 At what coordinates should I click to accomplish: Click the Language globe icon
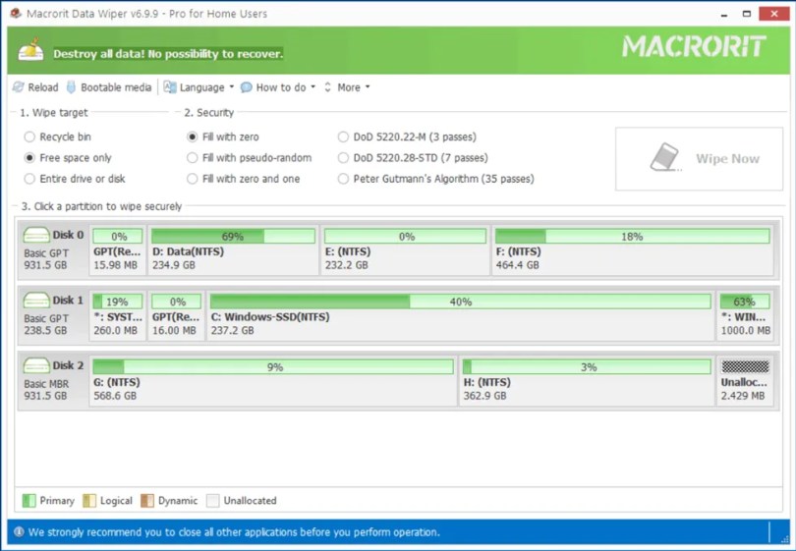point(170,87)
